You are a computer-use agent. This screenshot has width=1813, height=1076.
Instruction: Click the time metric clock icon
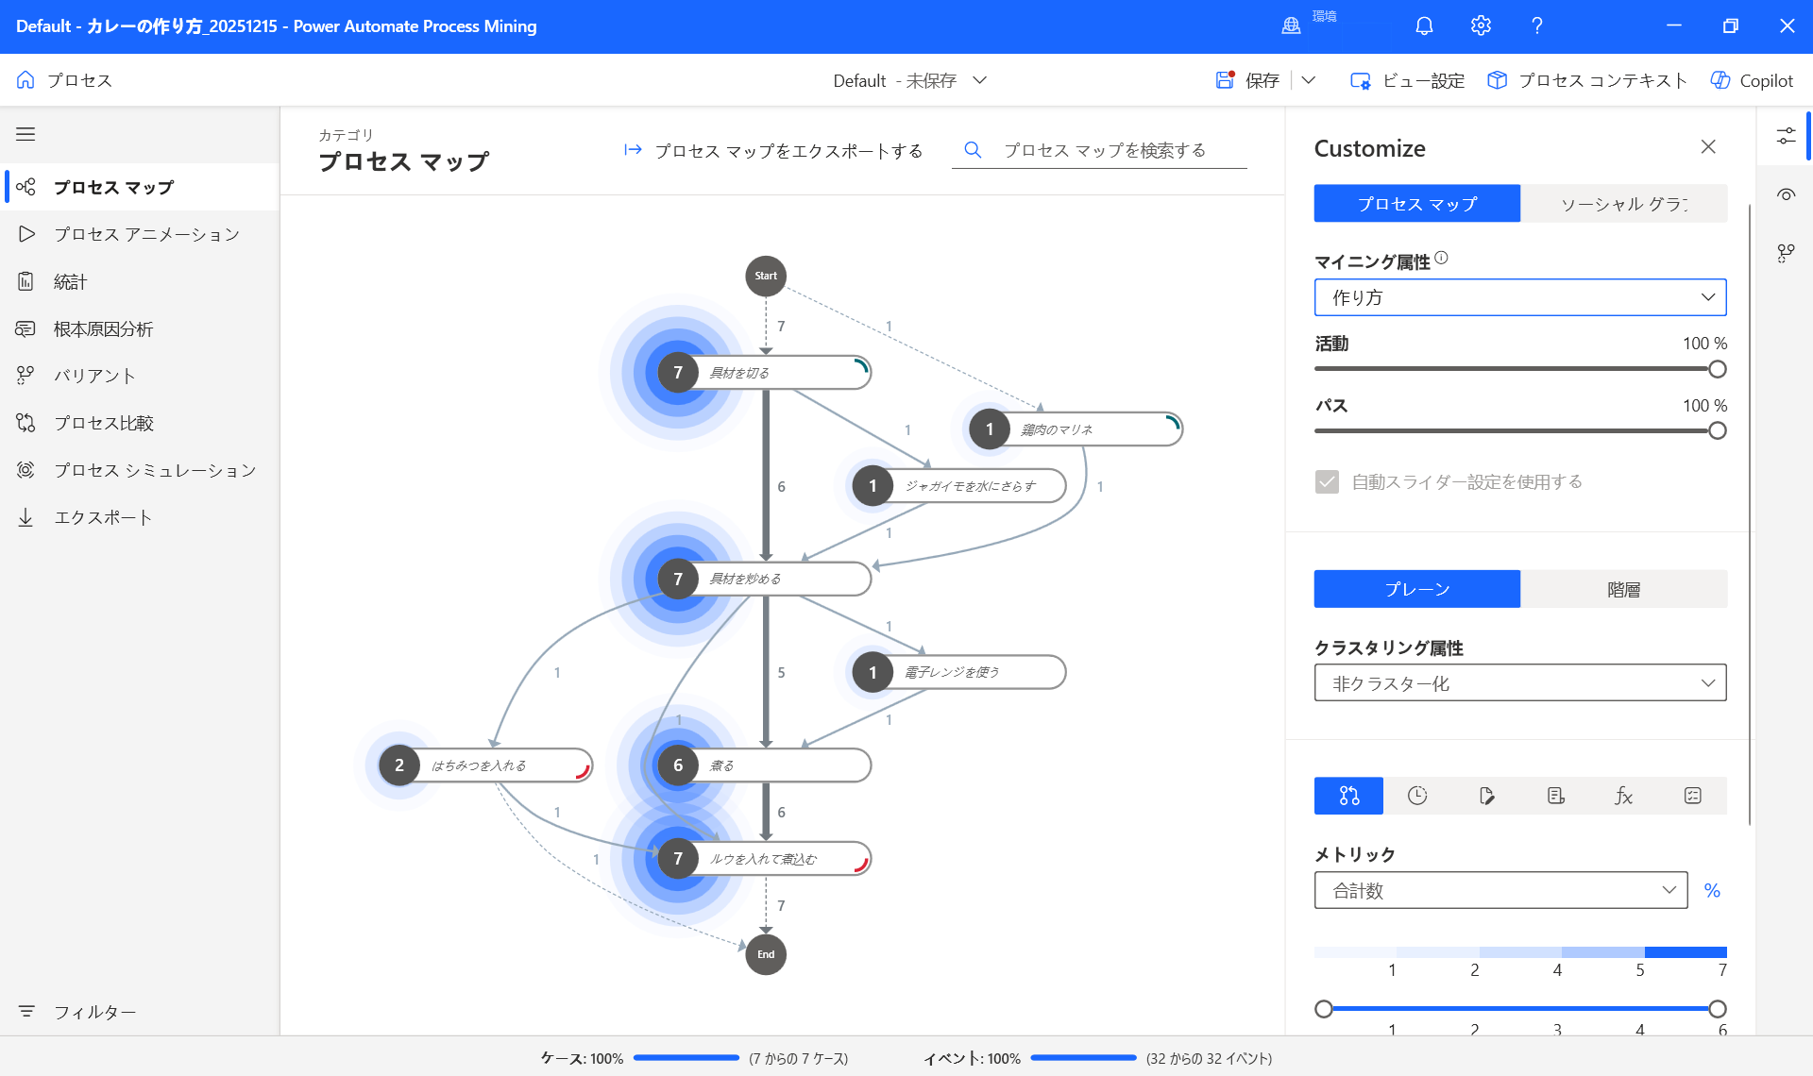click(1417, 796)
